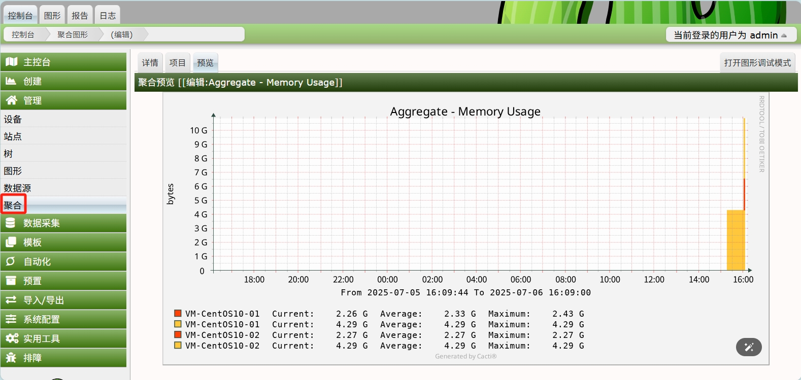
Task: Click the archive icon beside 预置
Action: coord(11,281)
